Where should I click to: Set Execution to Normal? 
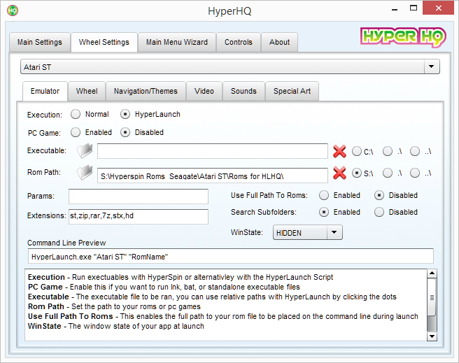point(76,114)
